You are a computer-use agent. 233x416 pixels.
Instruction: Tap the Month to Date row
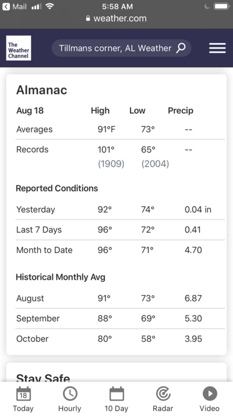click(120, 250)
